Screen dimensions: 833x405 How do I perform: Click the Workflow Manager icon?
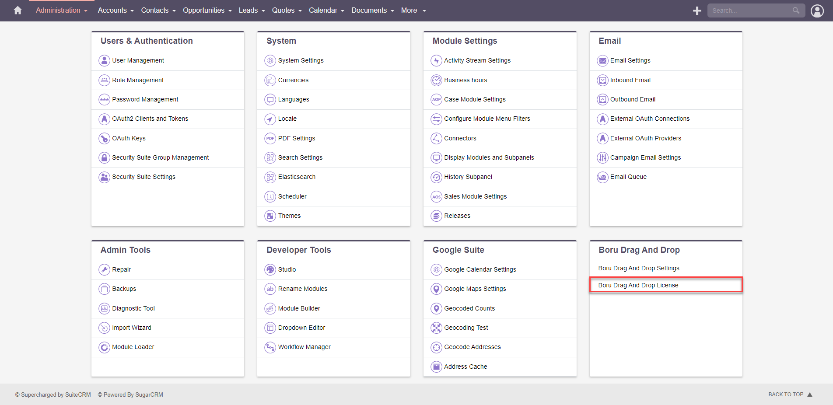coord(270,347)
